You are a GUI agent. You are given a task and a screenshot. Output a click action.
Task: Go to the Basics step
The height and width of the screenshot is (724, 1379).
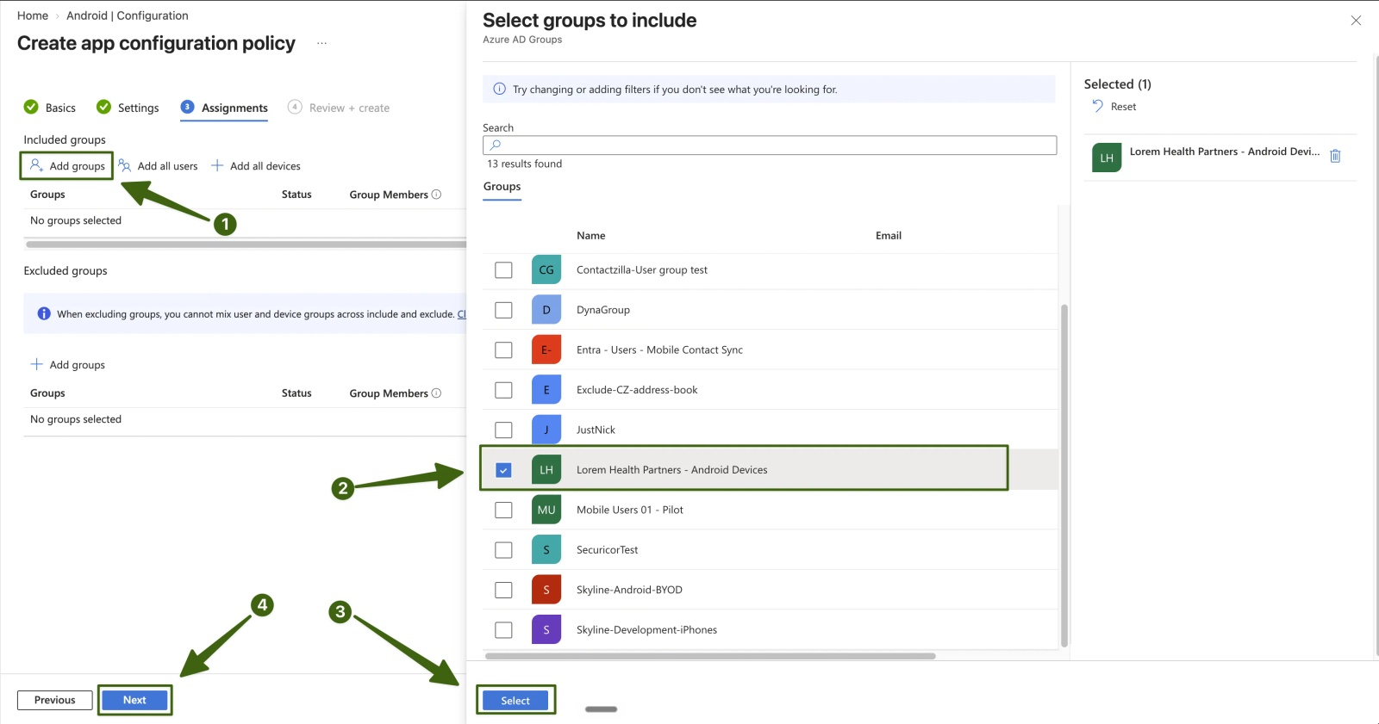coord(50,108)
